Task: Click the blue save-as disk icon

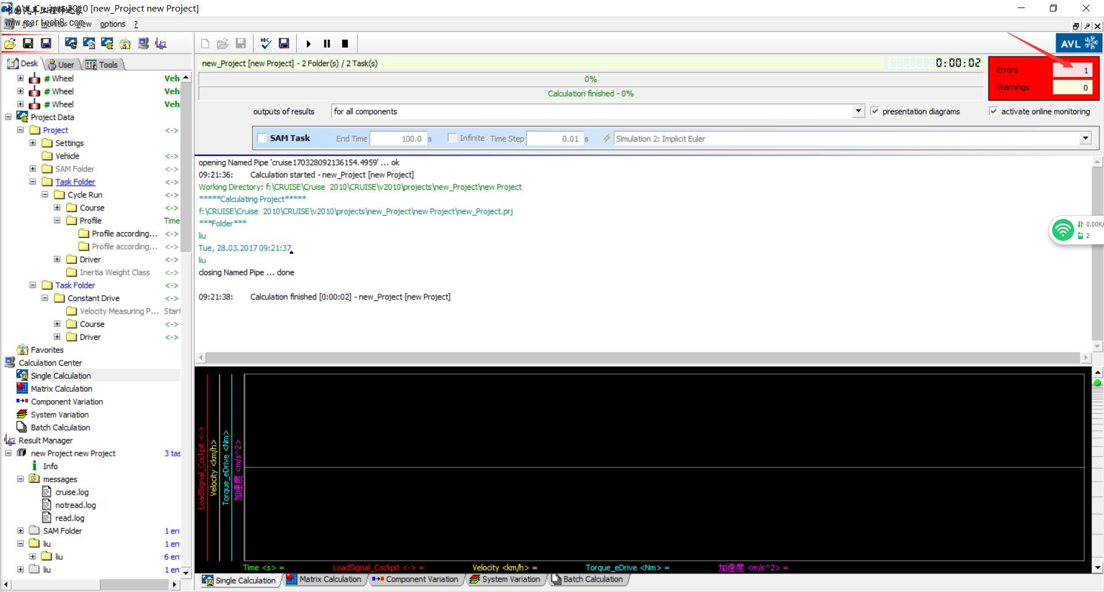Action: tap(46, 43)
